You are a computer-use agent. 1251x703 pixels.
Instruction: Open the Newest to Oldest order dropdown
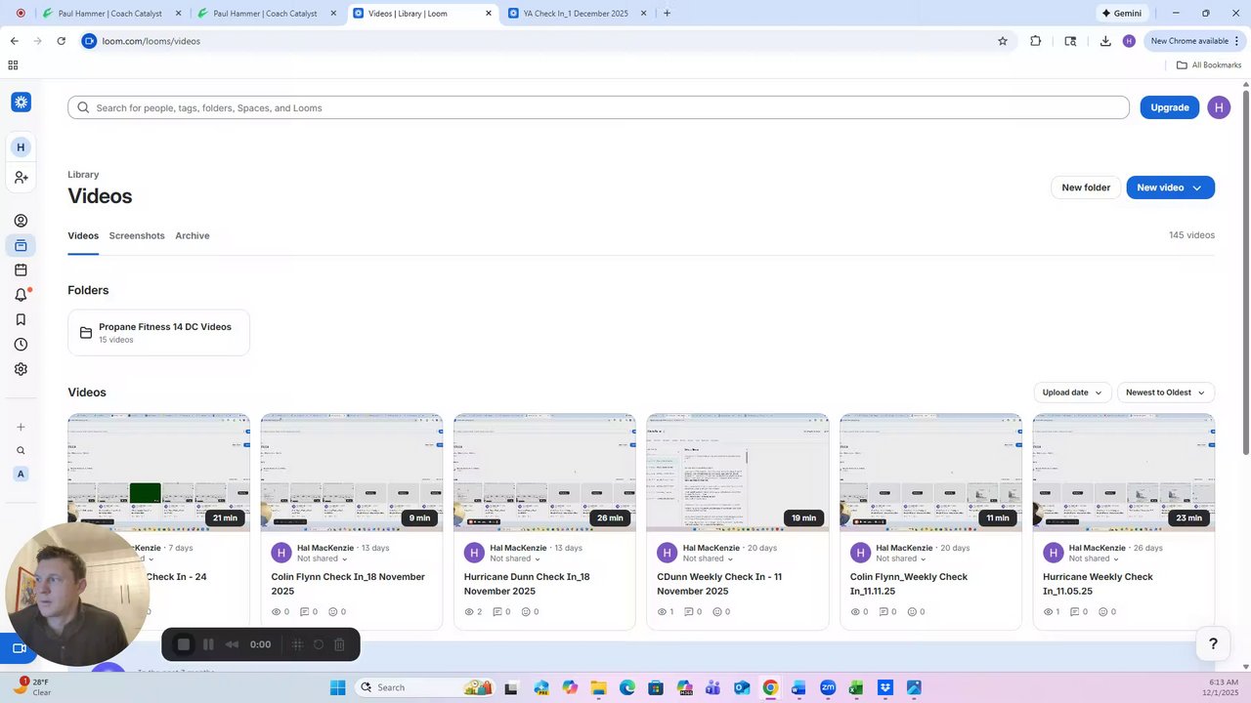tap(1166, 393)
